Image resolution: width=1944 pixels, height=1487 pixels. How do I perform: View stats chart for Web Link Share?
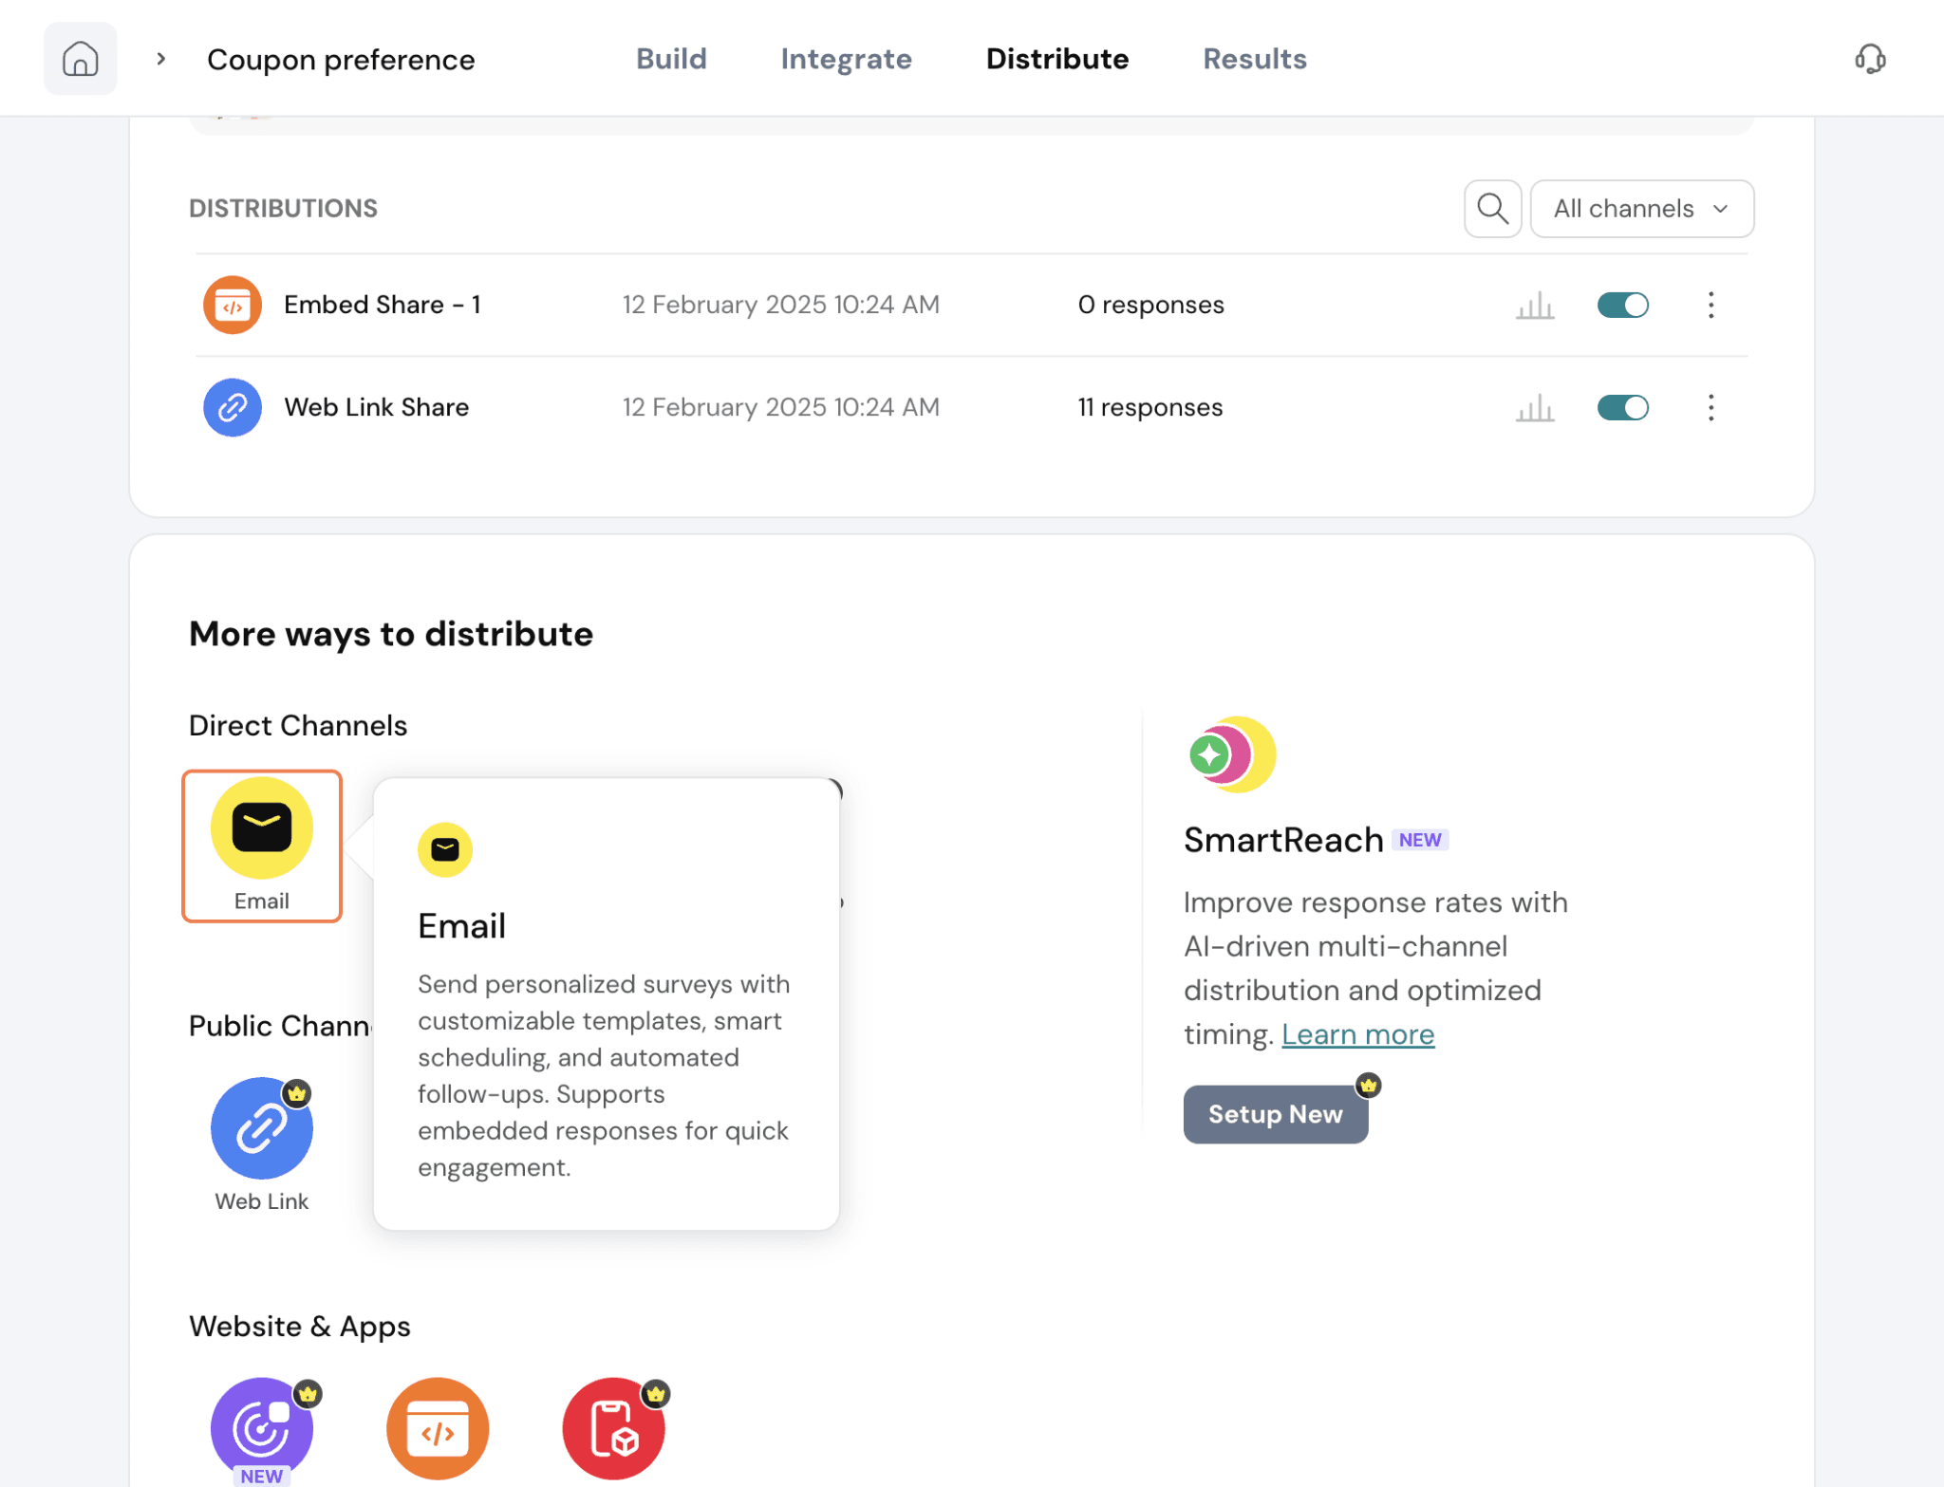click(1534, 408)
